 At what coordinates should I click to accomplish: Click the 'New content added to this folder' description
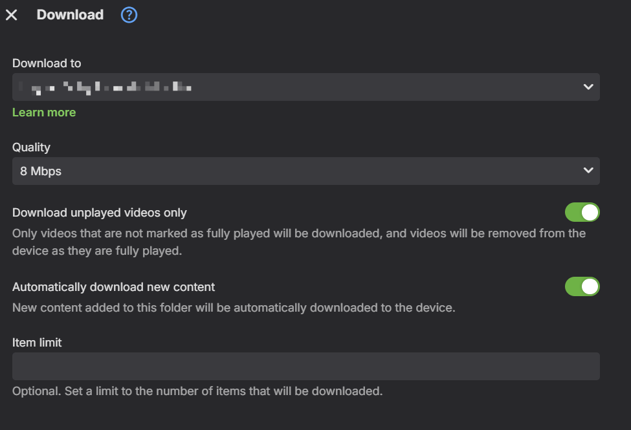coord(234,308)
